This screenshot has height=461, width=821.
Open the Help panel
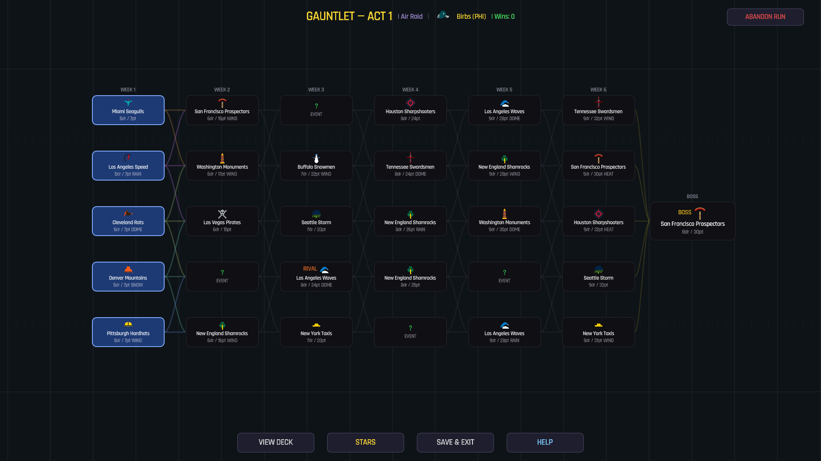coord(545,442)
